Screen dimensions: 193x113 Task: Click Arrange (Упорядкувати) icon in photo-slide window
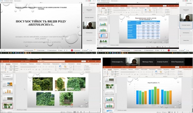pyautogui.click(x=65, y=67)
